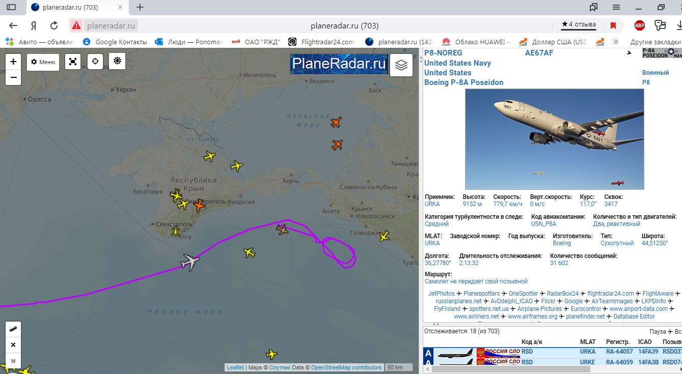Open the ABP ad blocker extension
The height and width of the screenshot is (374, 682).
point(639,25)
